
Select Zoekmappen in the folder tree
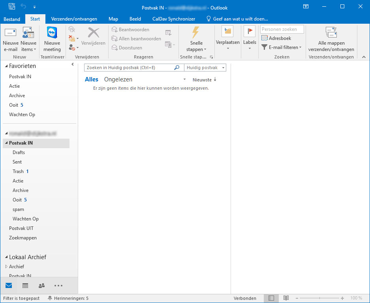coord(23,238)
